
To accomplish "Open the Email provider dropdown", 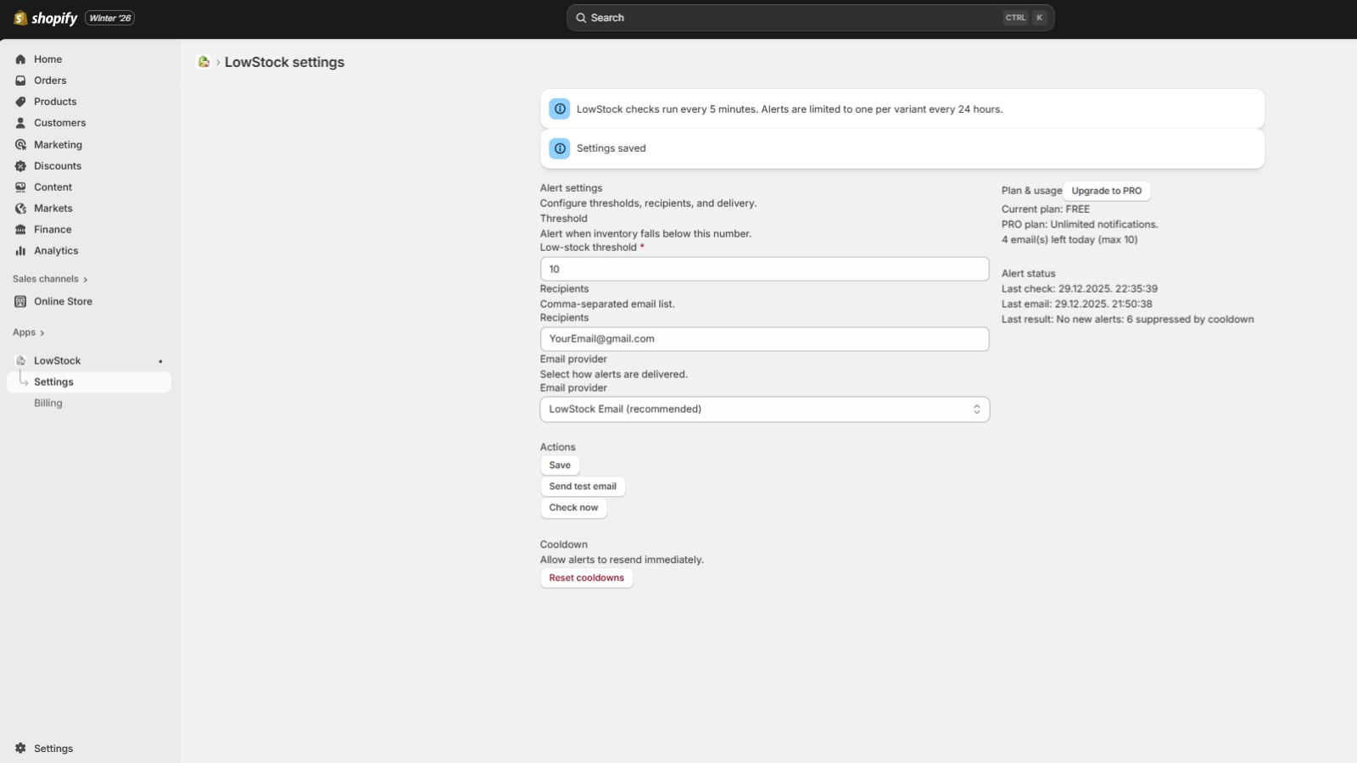I will tap(763, 409).
